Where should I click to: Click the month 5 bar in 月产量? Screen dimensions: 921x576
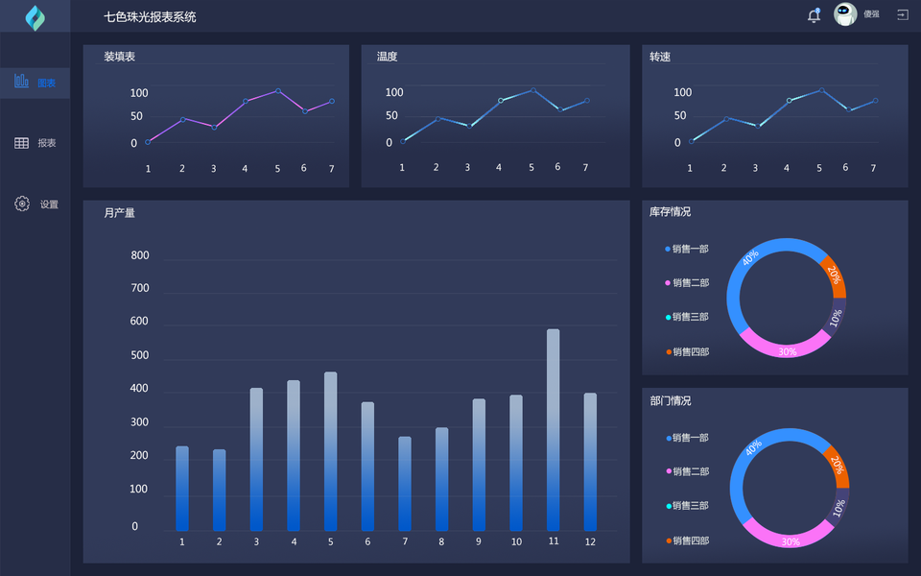[x=330, y=452]
